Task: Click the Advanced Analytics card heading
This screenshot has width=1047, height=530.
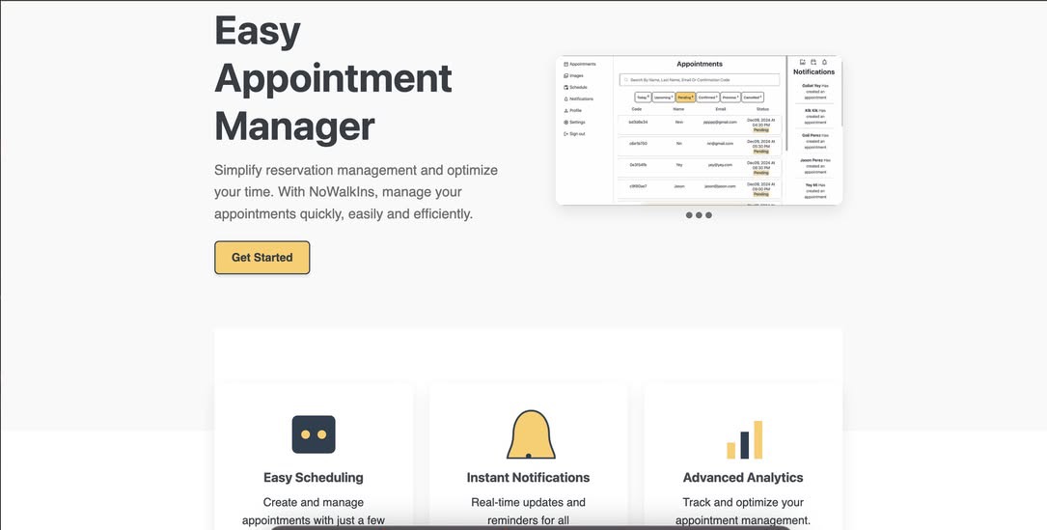Action: 742,477
